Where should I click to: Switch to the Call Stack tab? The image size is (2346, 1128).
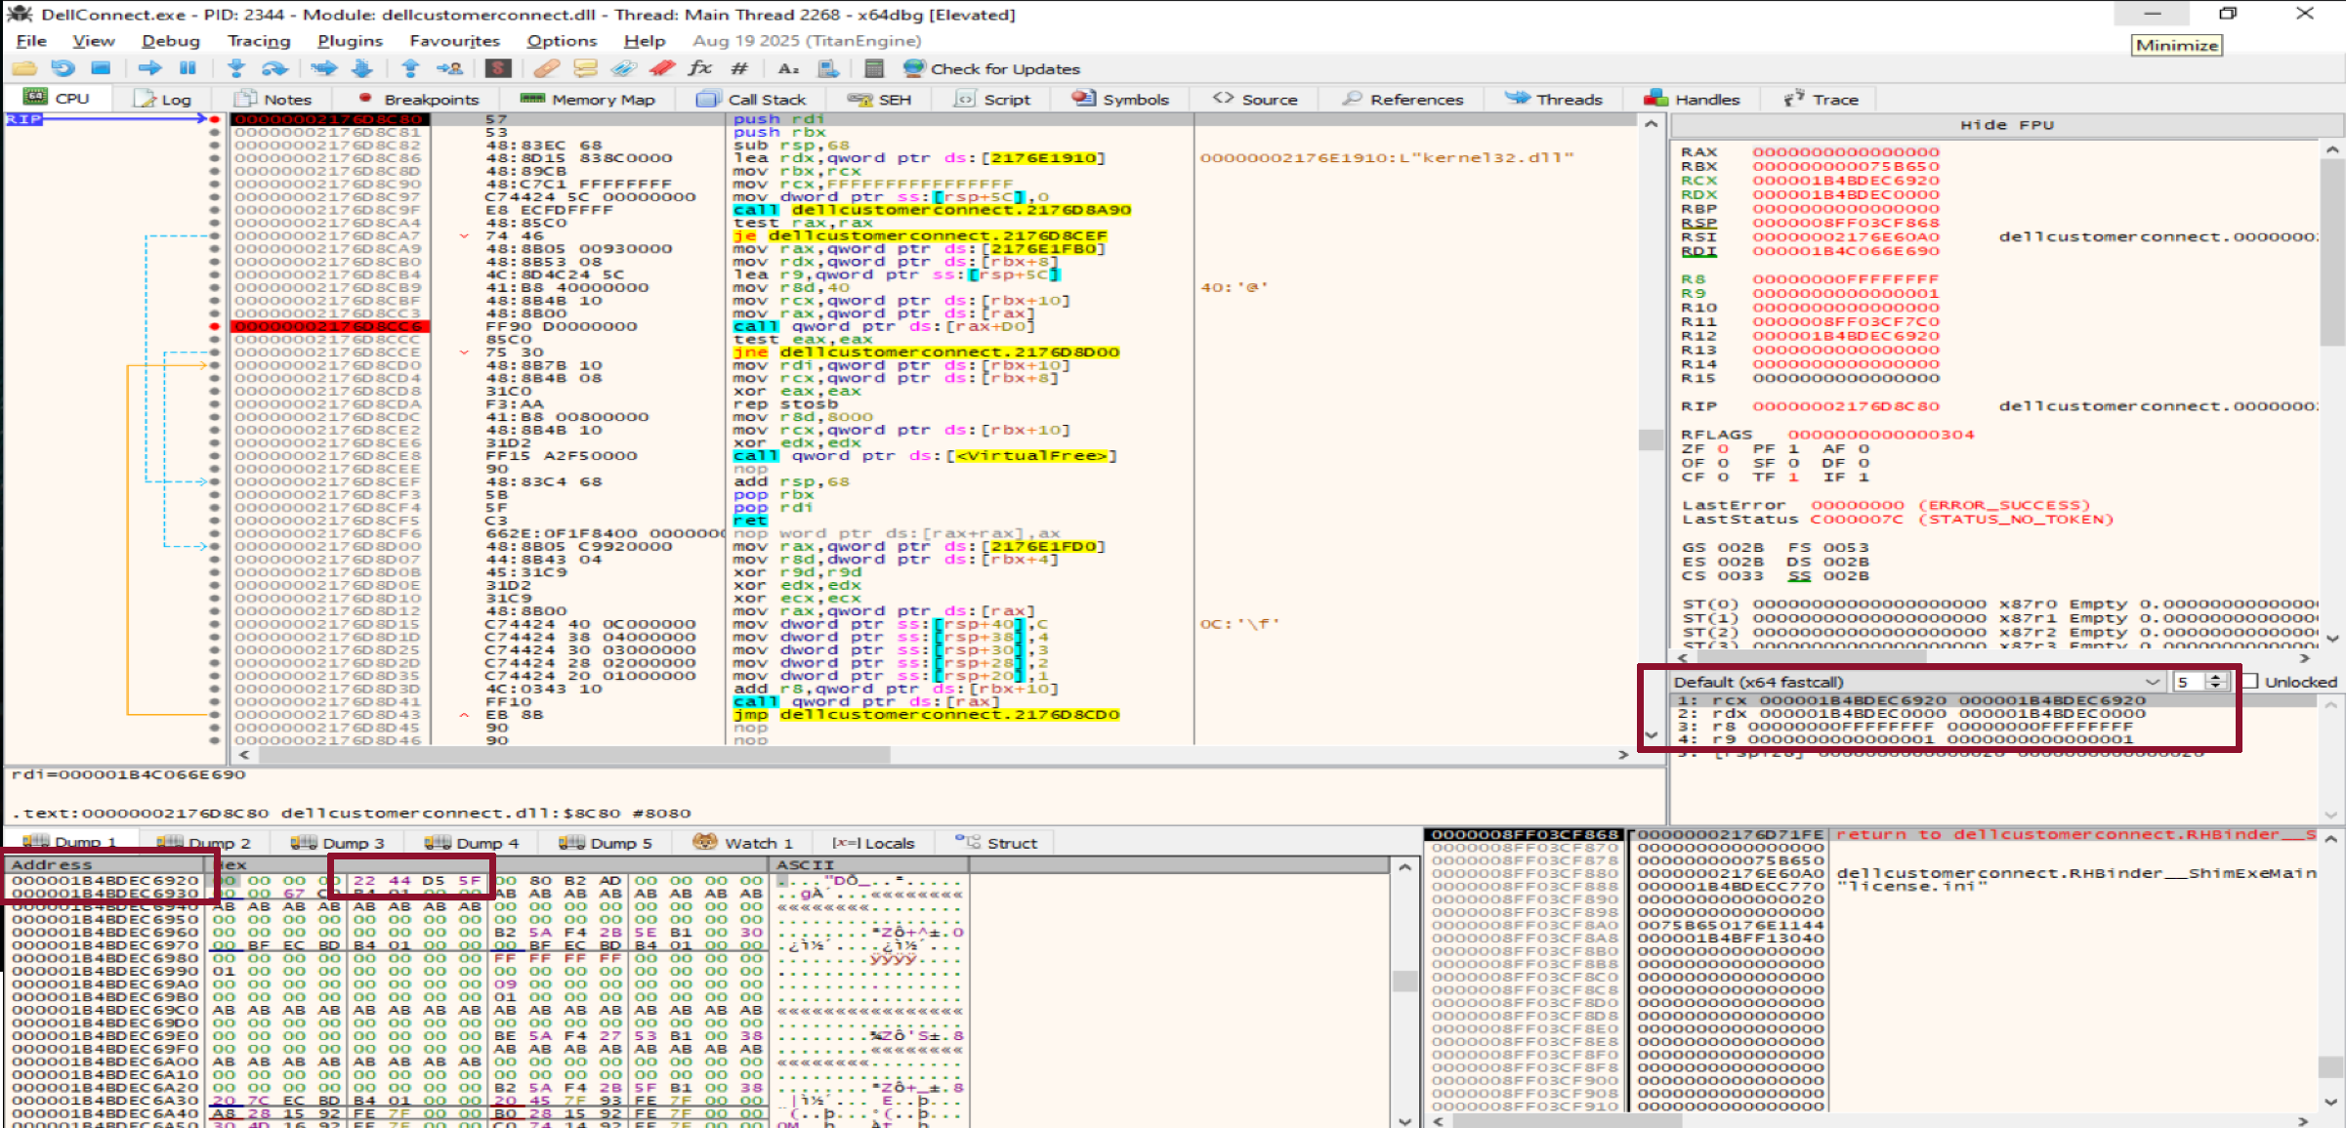pos(751,100)
